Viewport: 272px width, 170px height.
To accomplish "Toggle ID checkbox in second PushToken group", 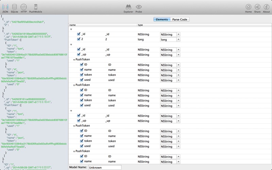I will point(82,90).
